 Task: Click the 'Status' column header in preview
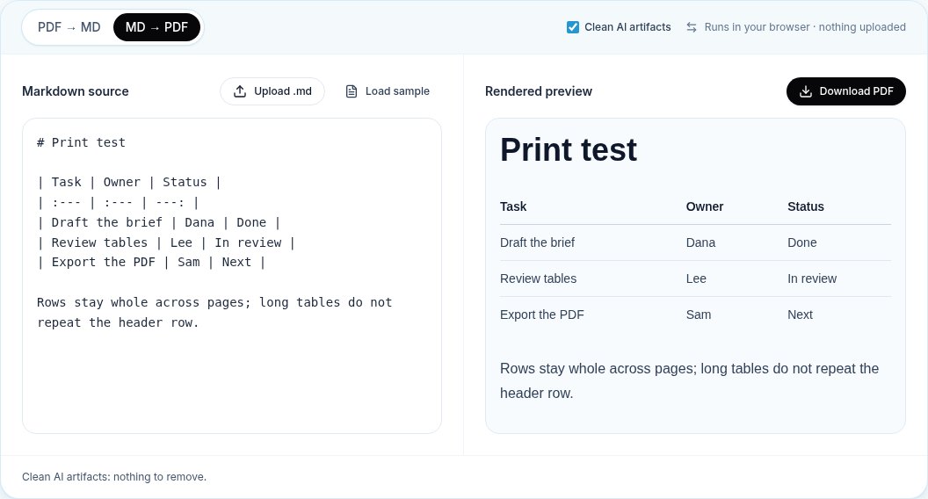pyautogui.click(x=806, y=206)
